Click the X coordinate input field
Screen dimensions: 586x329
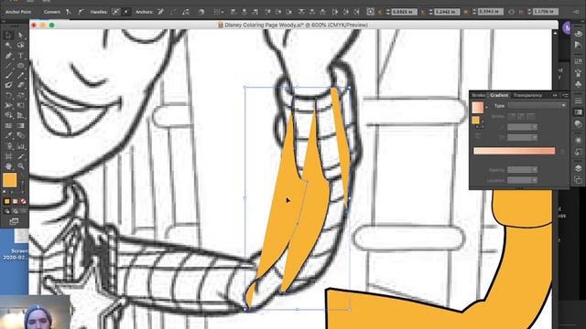(x=404, y=12)
